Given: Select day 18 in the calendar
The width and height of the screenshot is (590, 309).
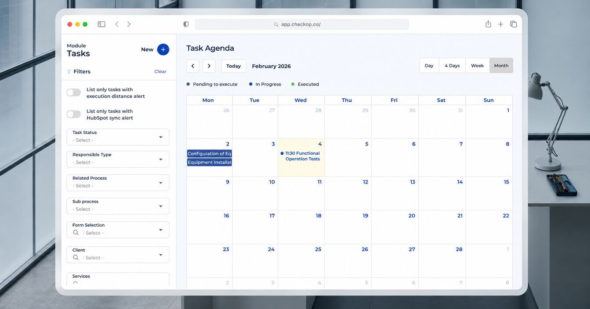Looking at the screenshot, I should click(319, 216).
